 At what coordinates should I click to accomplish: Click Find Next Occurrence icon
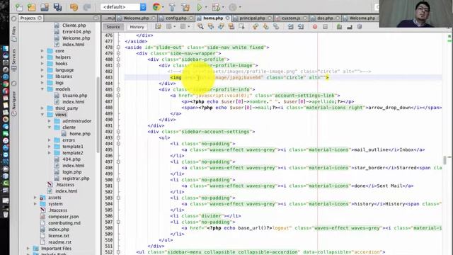click(221, 27)
